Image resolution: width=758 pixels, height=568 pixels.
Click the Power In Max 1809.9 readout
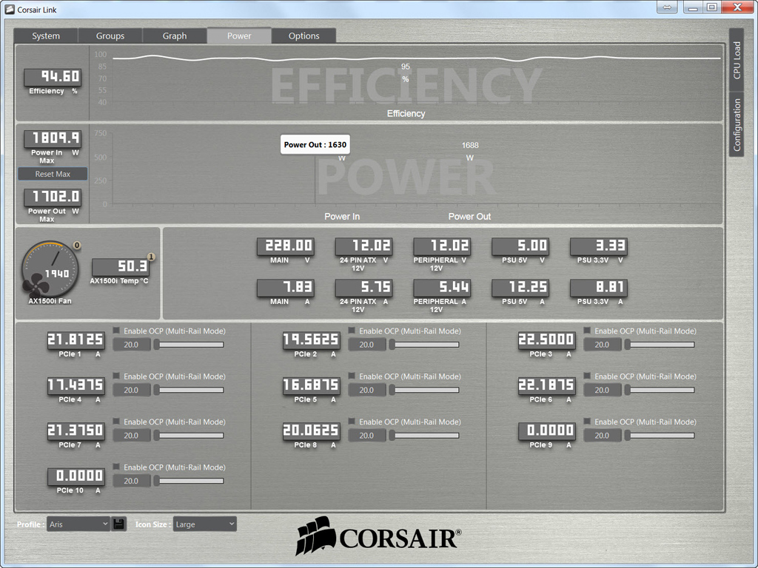coord(53,138)
